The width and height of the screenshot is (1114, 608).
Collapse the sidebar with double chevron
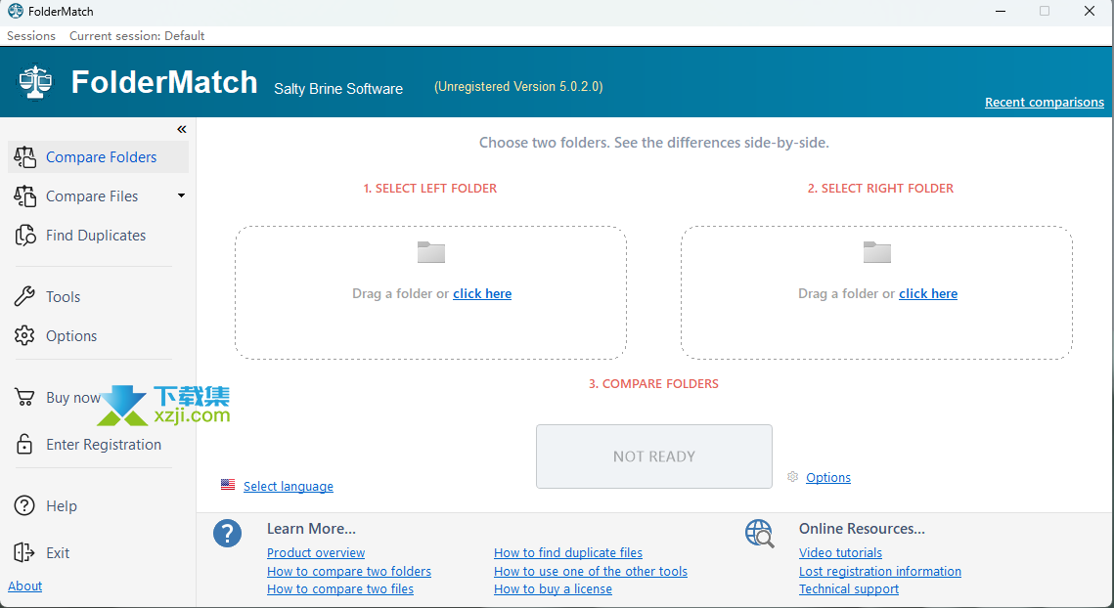(181, 129)
